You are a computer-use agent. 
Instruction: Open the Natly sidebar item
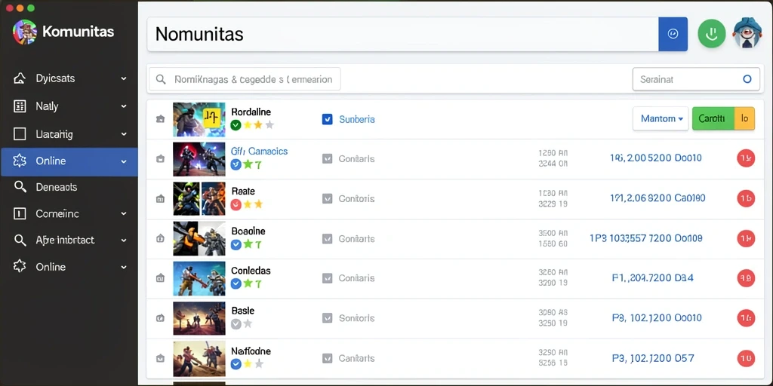click(69, 106)
